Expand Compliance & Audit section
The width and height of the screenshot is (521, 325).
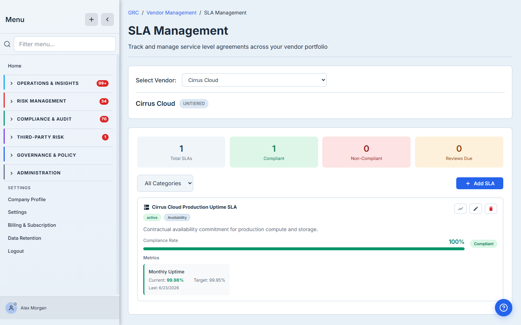[58, 119]
